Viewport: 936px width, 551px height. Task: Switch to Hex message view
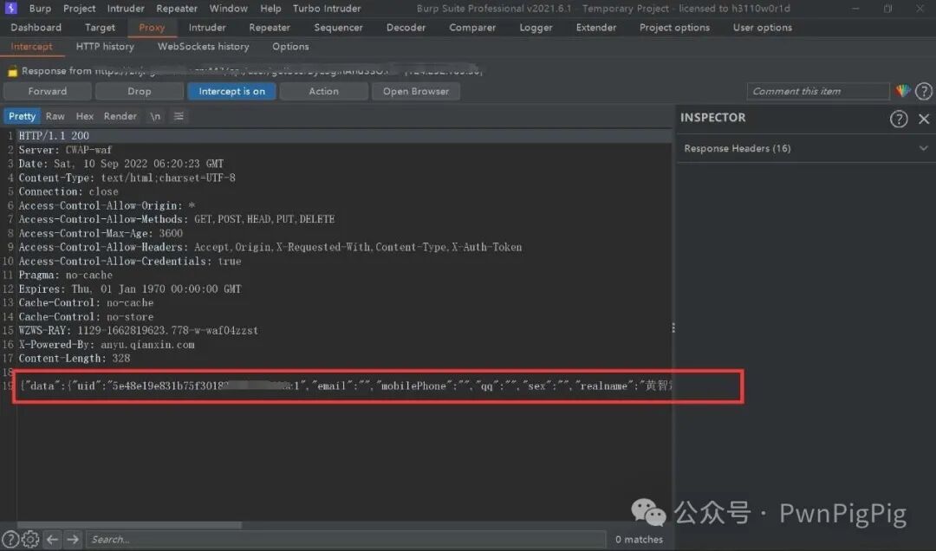pos(84,116)
